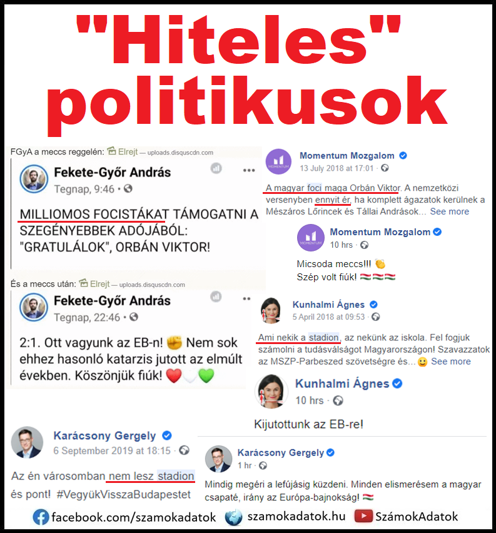Click Fekete-Győr András profile picture on 22:46 post
This screenshot has height=533, width=496.
tap(33, 307)
